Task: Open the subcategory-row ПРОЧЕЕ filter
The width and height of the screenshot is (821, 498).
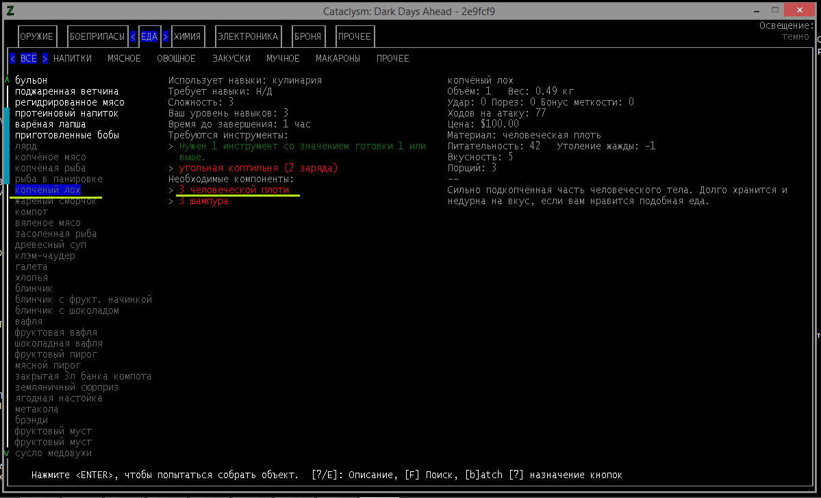Action: pyautogui.click(x=393, y=59)
